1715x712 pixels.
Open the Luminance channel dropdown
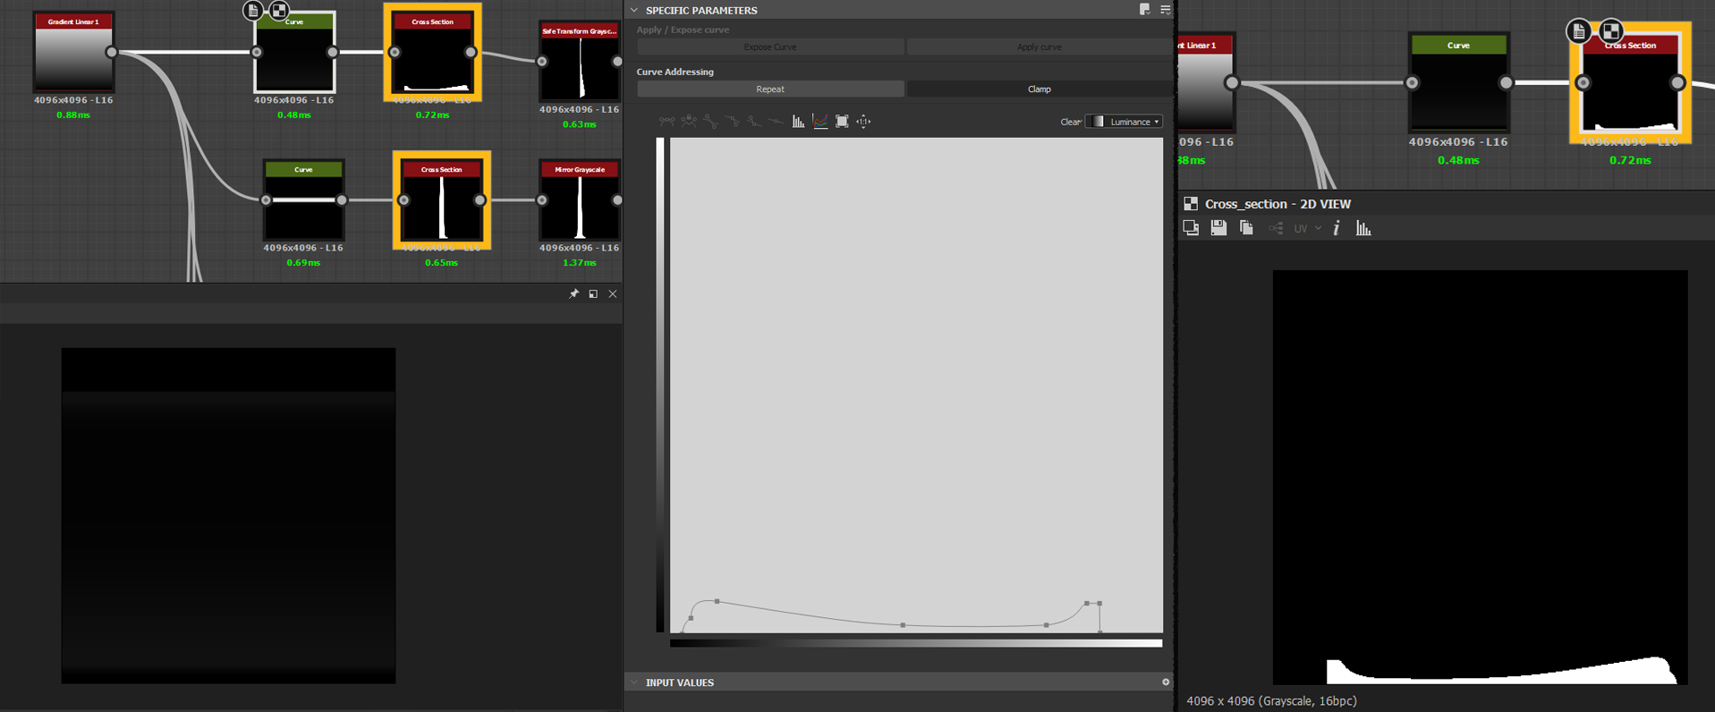pos(1124,122)
